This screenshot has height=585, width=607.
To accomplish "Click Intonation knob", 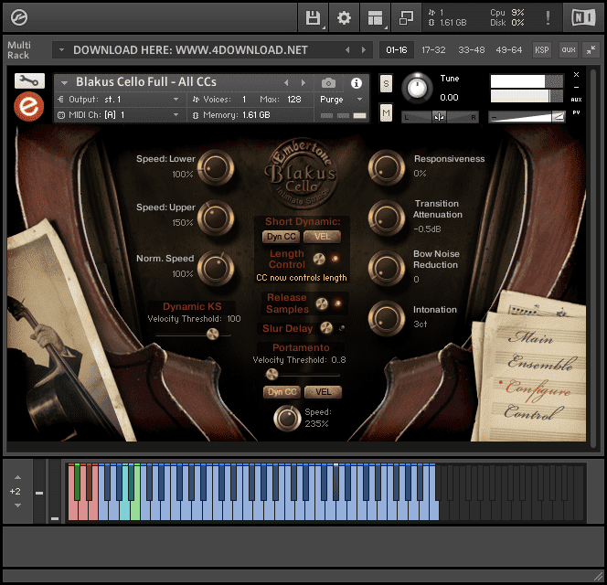I will click(x=387, y=318).
